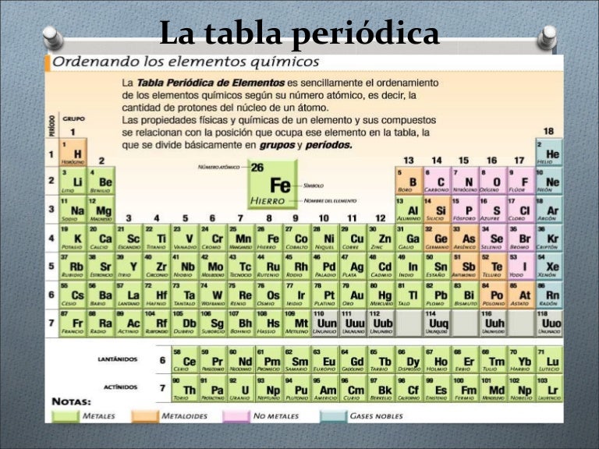Viewport: 599px width, 449px height.
Task: Click the Actínidos row label
Action: click(120, 387)
